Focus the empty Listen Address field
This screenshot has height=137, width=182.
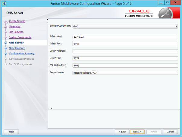click(x=125, y=51)
